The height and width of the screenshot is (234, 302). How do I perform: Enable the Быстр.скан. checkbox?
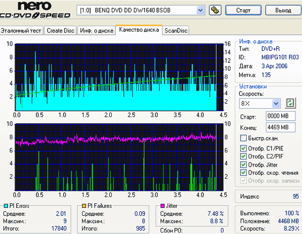pyautogui.click(x=243, y=138)
